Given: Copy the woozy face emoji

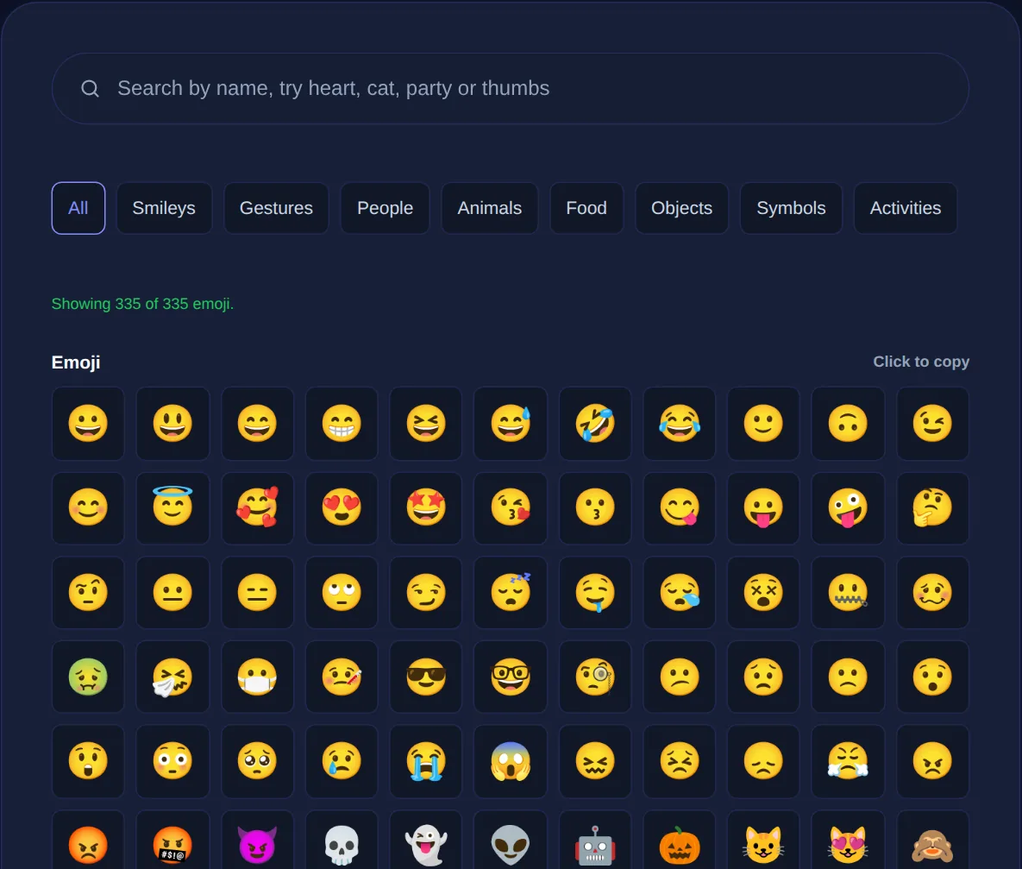Looking at the screenshot, I should coord(932,592).
